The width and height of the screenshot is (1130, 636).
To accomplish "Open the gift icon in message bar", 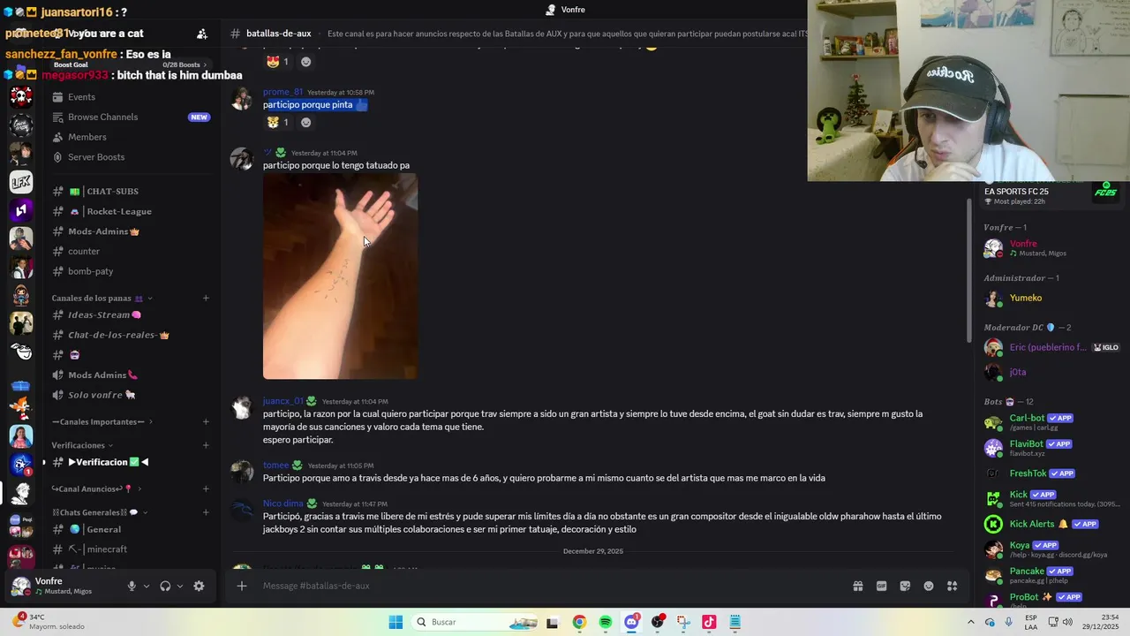I will point(857,586).
